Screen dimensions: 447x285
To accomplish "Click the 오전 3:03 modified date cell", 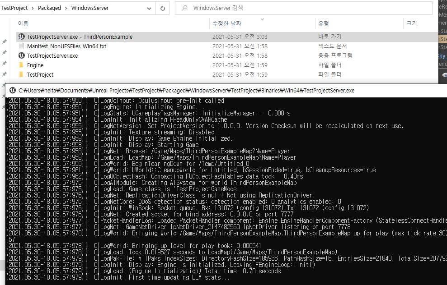I will click(240, 37).
